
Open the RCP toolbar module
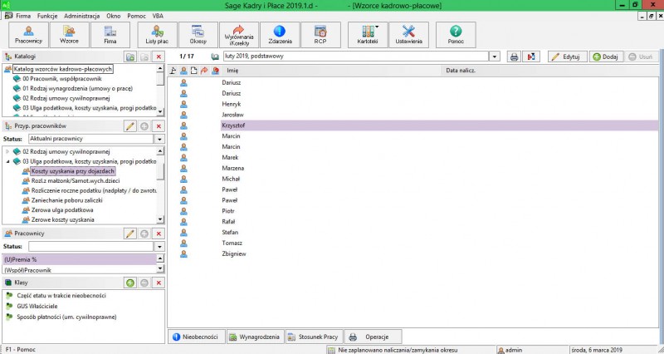[320, 35]
